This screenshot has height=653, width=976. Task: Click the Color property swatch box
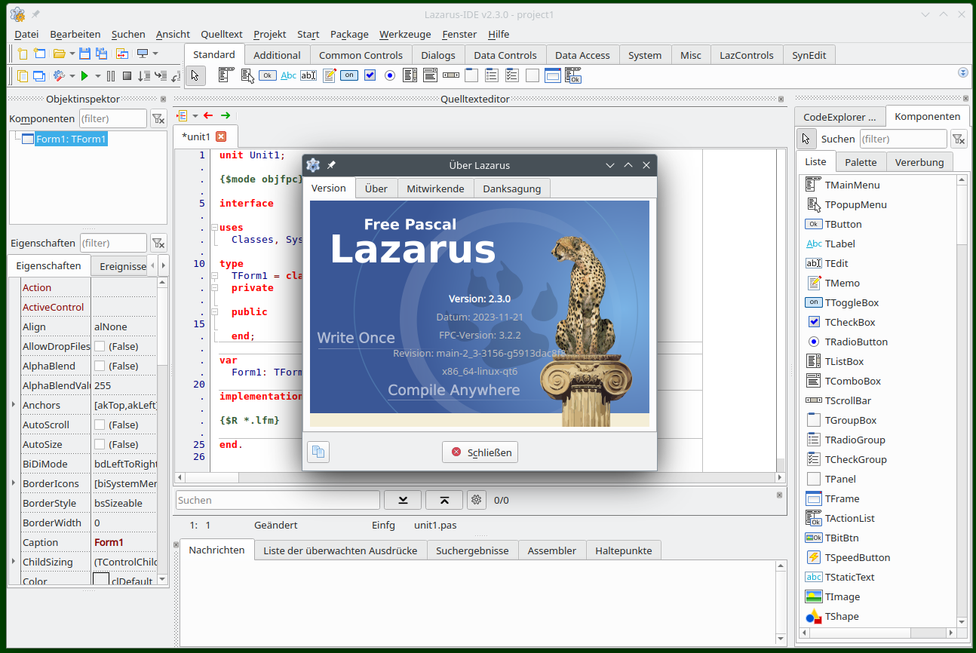pos(101,581)
